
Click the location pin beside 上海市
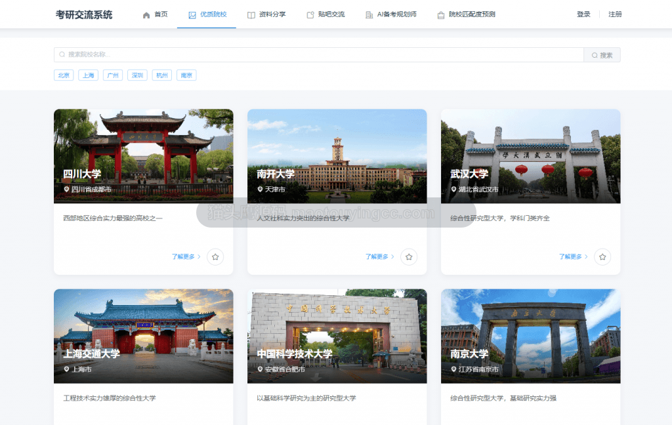66,369
